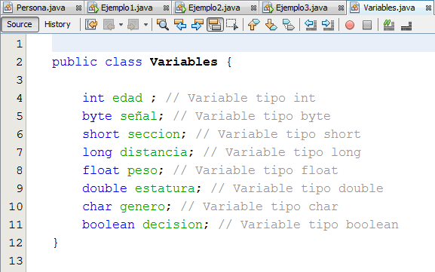Click the Comment lines icon
435x272 pixels.
pos(389,25)
